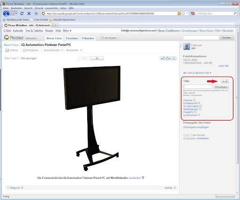Image resolution: width=240 pixels, height=200 pixels.
Task: Rotate the photo left icon
Action: tap(163, 58)
